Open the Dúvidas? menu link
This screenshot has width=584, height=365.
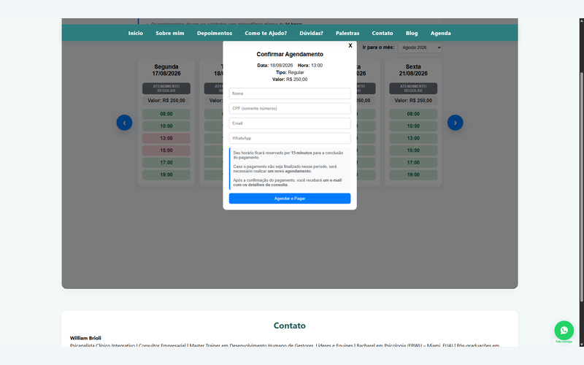click(x=312, y=33)
